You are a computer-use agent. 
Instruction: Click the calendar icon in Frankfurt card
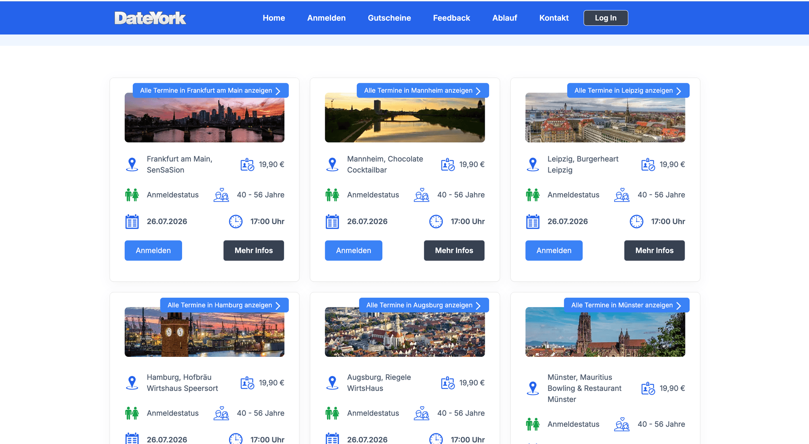(132, 222)
